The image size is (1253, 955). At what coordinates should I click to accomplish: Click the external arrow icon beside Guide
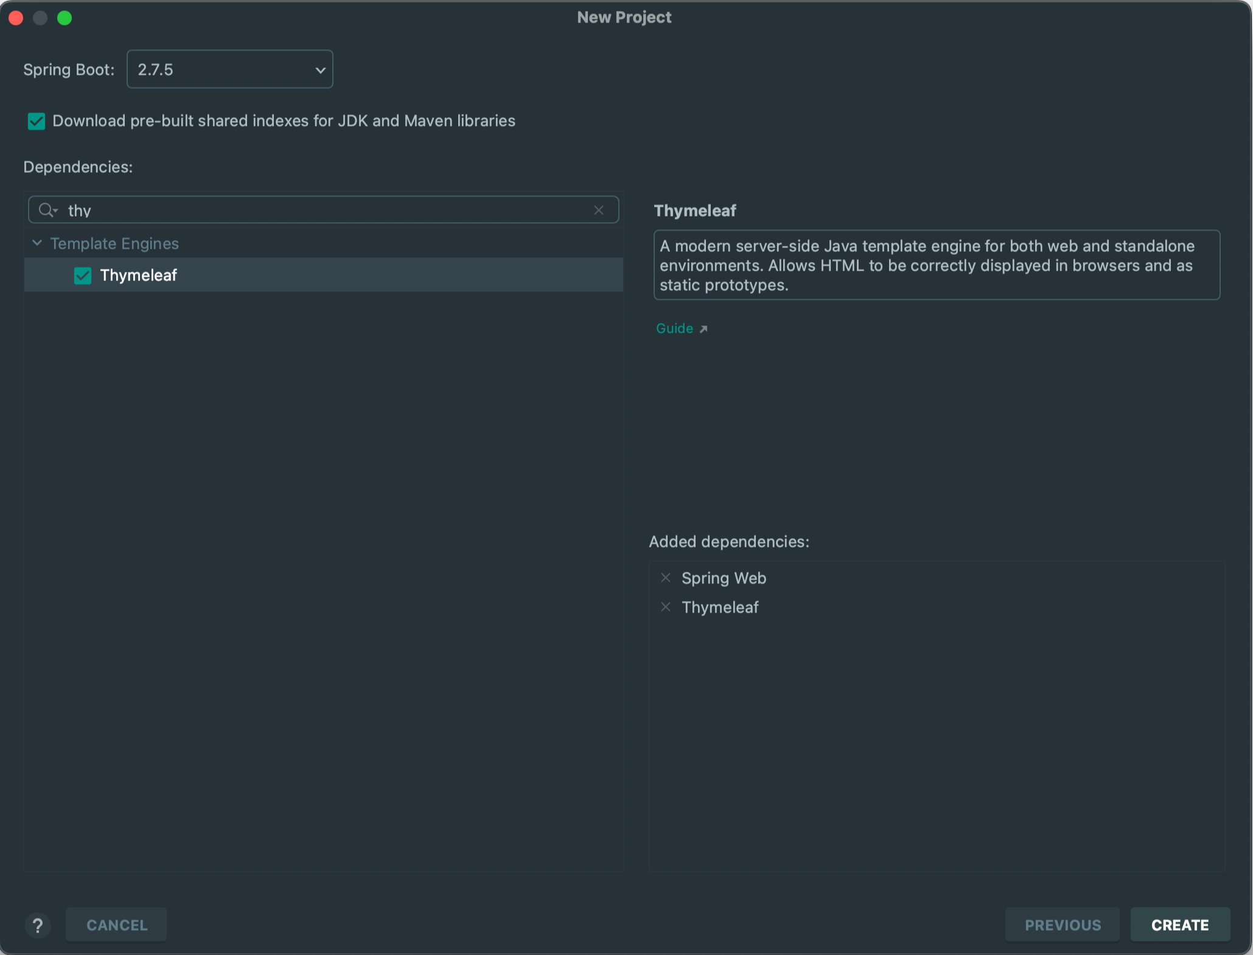703,329
